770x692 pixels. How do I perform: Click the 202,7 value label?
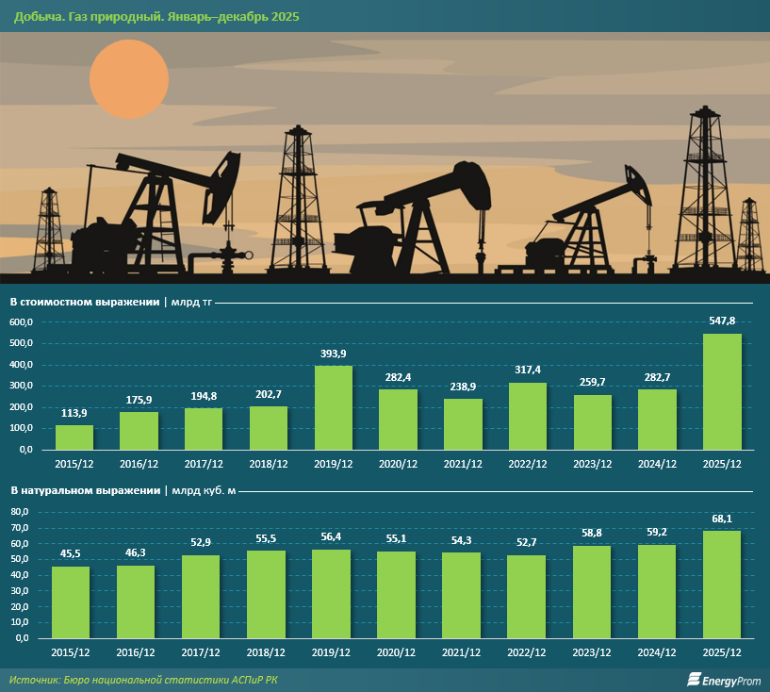268,395
